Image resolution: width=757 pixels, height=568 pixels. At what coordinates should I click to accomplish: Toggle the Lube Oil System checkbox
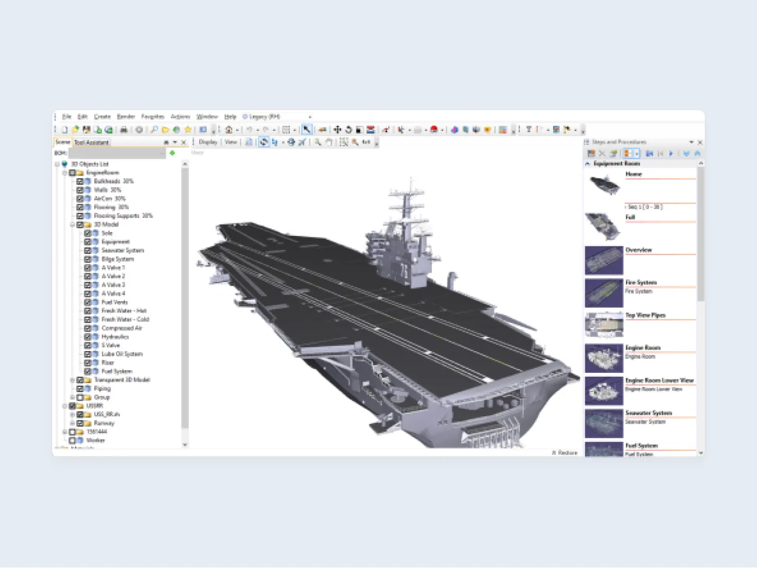tap(88, 354)
